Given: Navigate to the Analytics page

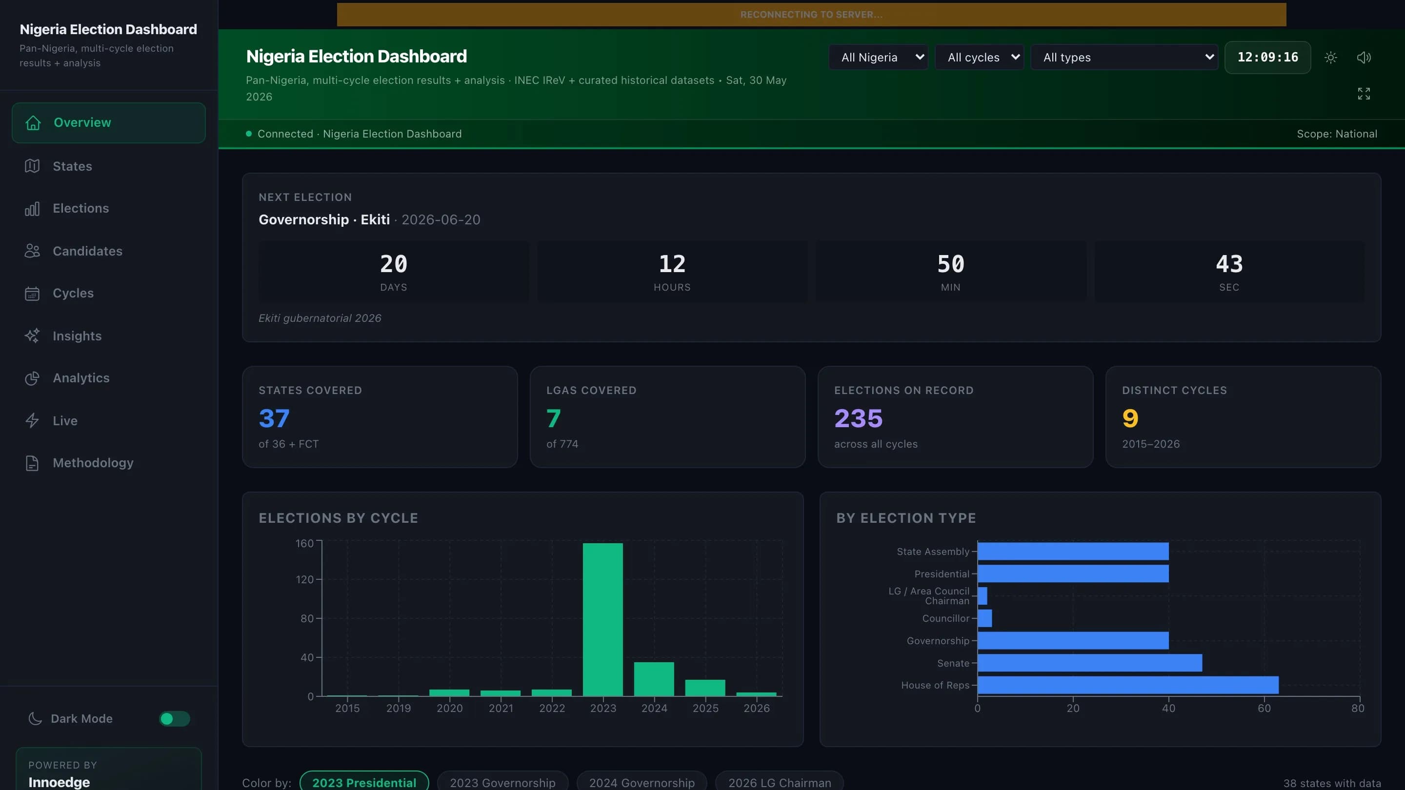Looking at the screenshot, I should pyautogui.click(x=108, y=378).
